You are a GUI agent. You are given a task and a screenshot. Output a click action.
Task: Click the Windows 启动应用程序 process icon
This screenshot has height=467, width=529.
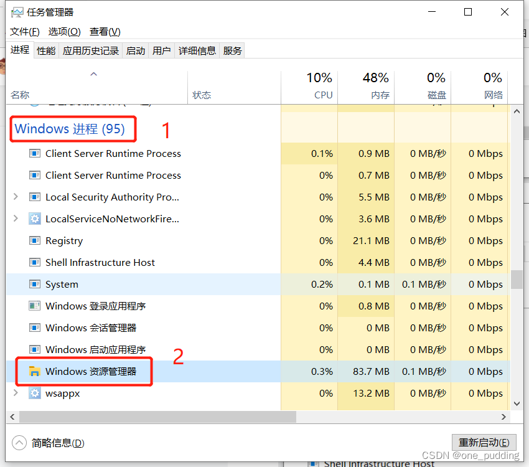35,349
